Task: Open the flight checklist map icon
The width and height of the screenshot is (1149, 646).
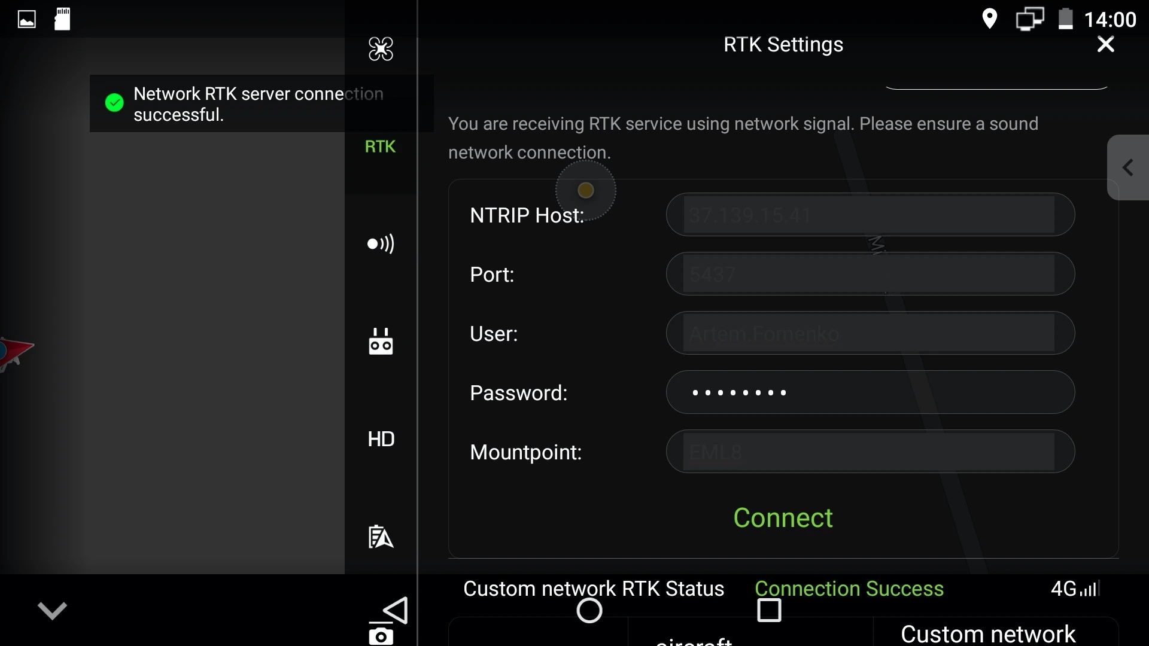Action: pos(381,537)
